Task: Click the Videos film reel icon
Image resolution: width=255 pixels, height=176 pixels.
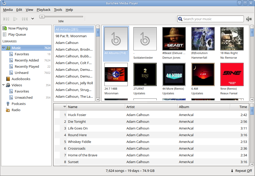Action: click(8, 85)
